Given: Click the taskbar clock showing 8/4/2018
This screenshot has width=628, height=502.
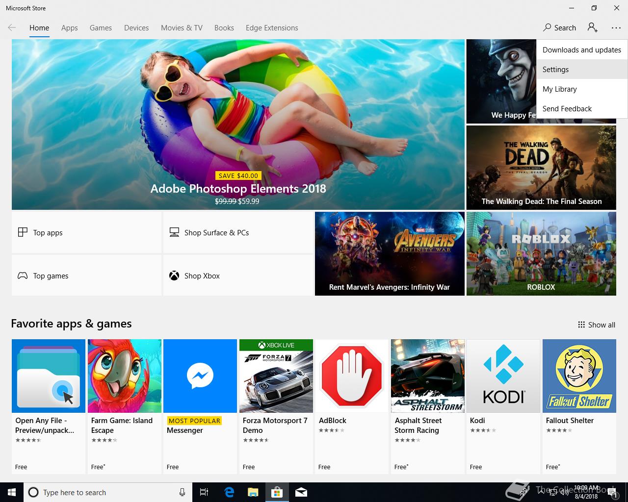Looking at the screenshot, I should 586,492.
